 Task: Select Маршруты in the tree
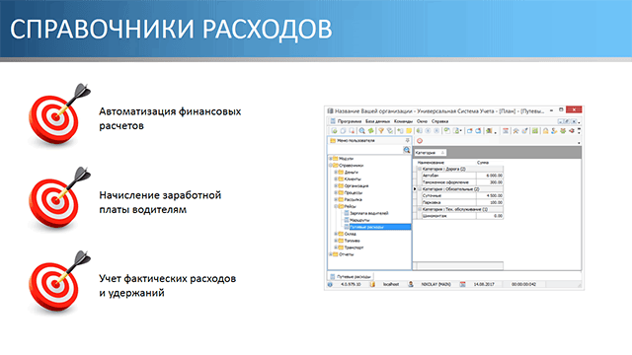coord(359,220)
